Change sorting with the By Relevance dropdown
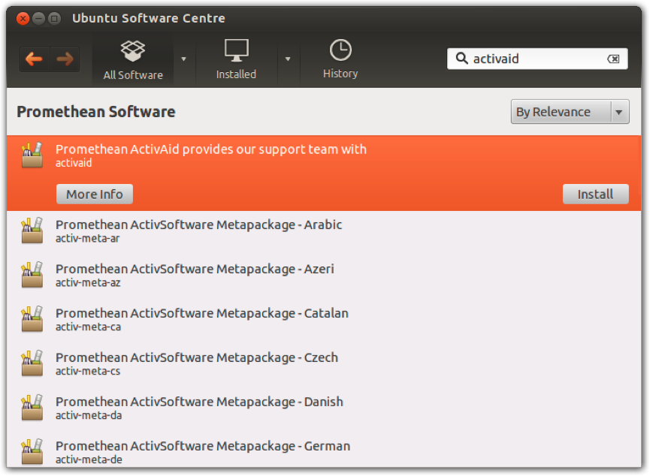This screenshot has height=476, width=650. pos(569,111)
